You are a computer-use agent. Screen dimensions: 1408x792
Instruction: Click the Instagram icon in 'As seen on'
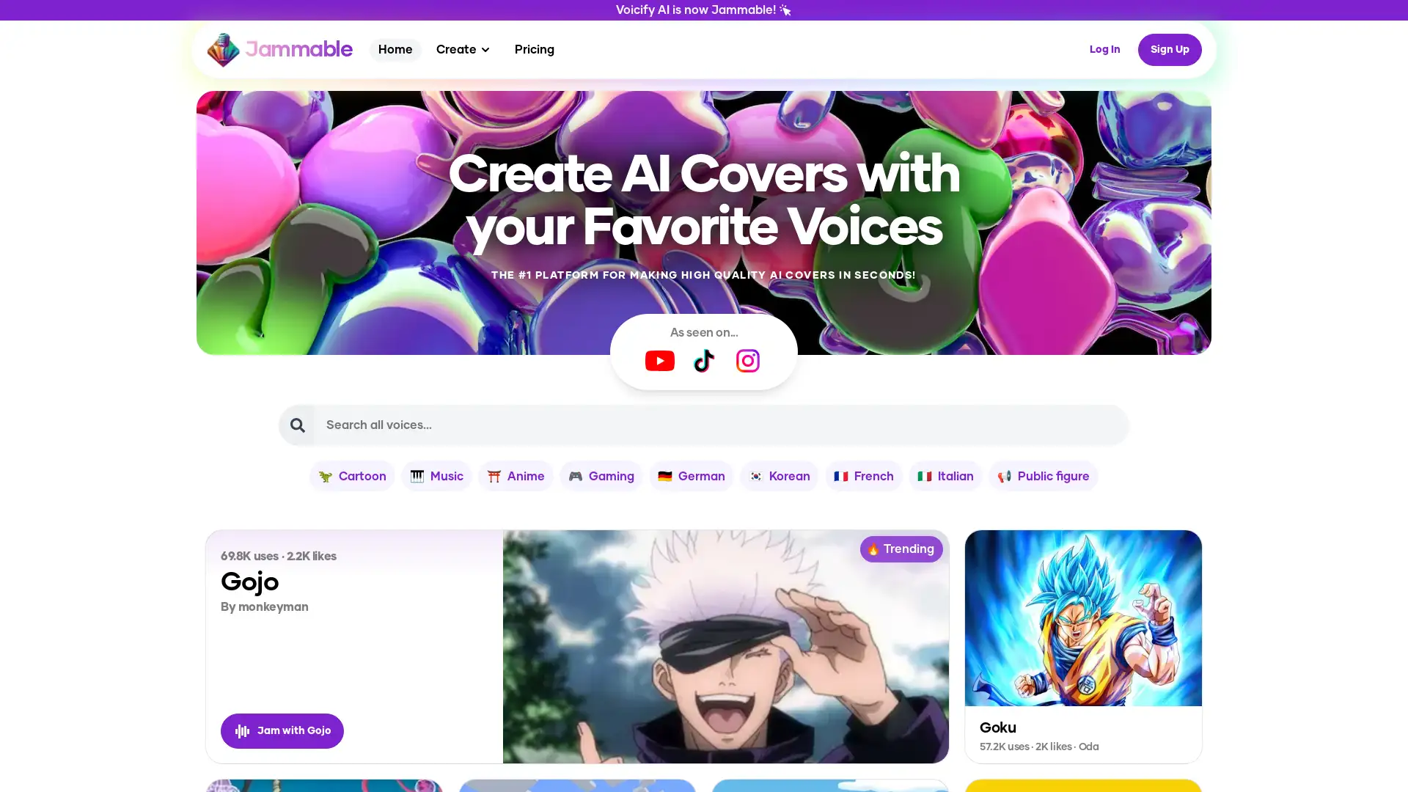(747, 361)
